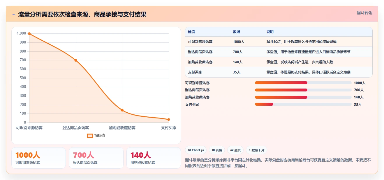Click the 500 y-axis tick label
384x180 pixels.
pos(23,78)
